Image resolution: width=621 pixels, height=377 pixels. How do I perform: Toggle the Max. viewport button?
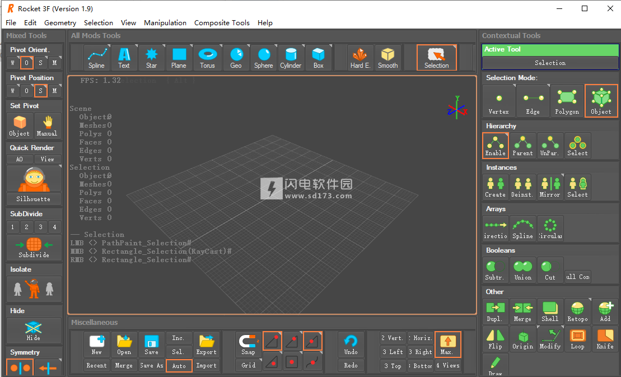pos(447,345)
